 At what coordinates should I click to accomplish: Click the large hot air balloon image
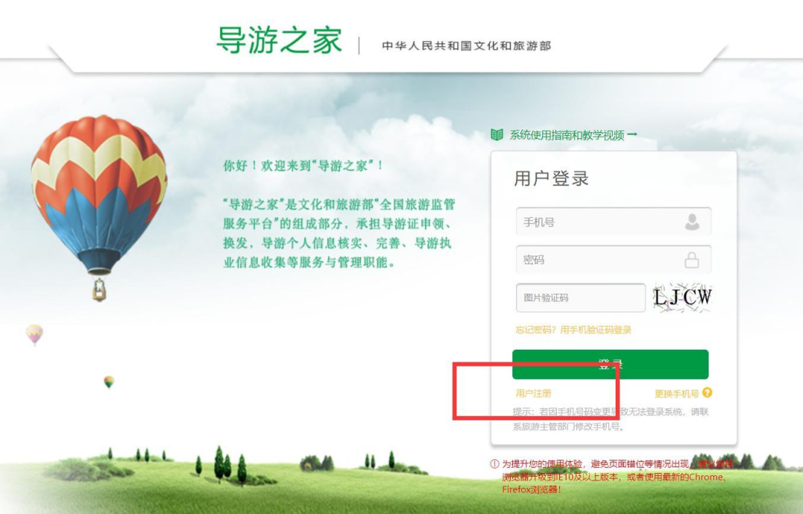click(x=98, y=207)
